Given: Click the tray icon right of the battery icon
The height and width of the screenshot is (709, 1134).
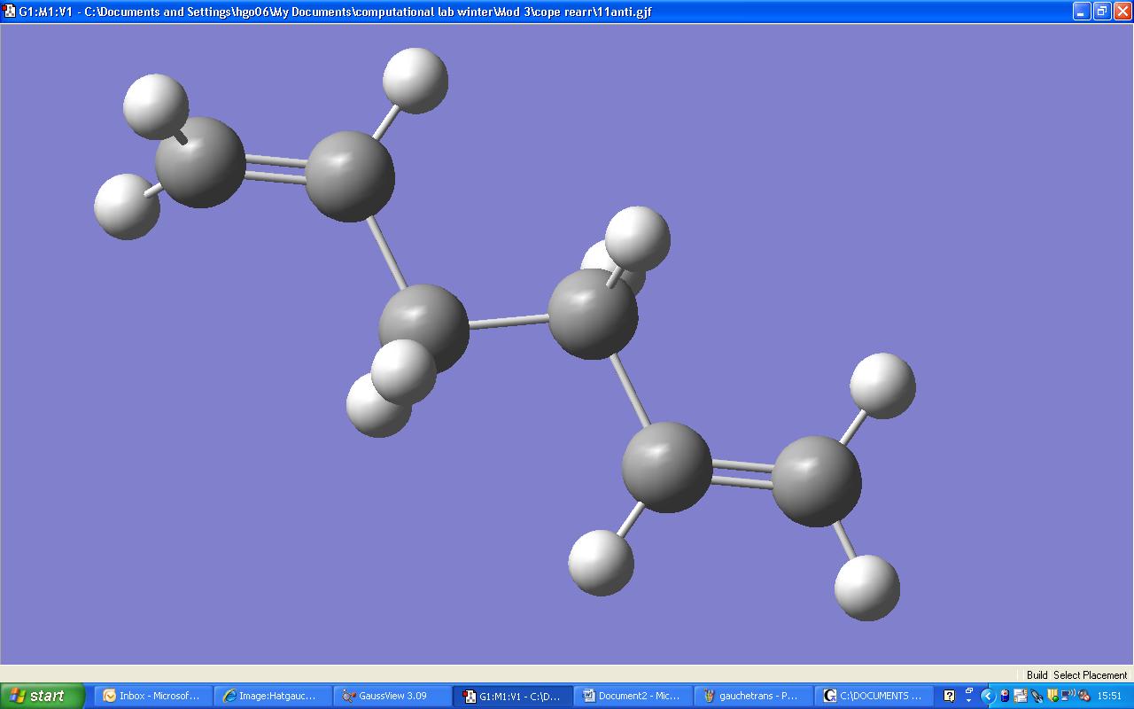Looking at the screenshot, I should tap(1021, 696).
